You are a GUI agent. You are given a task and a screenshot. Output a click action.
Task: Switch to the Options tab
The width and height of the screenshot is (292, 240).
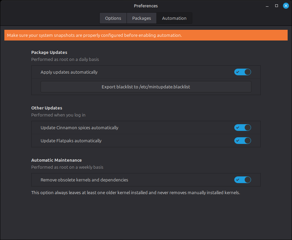[113, 18]
